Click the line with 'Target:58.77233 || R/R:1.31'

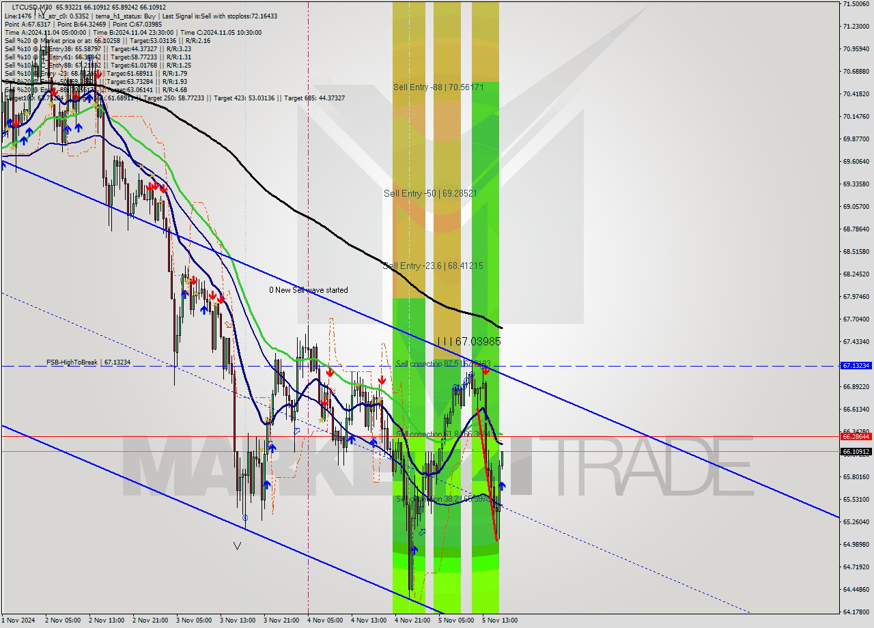point(98,57)
